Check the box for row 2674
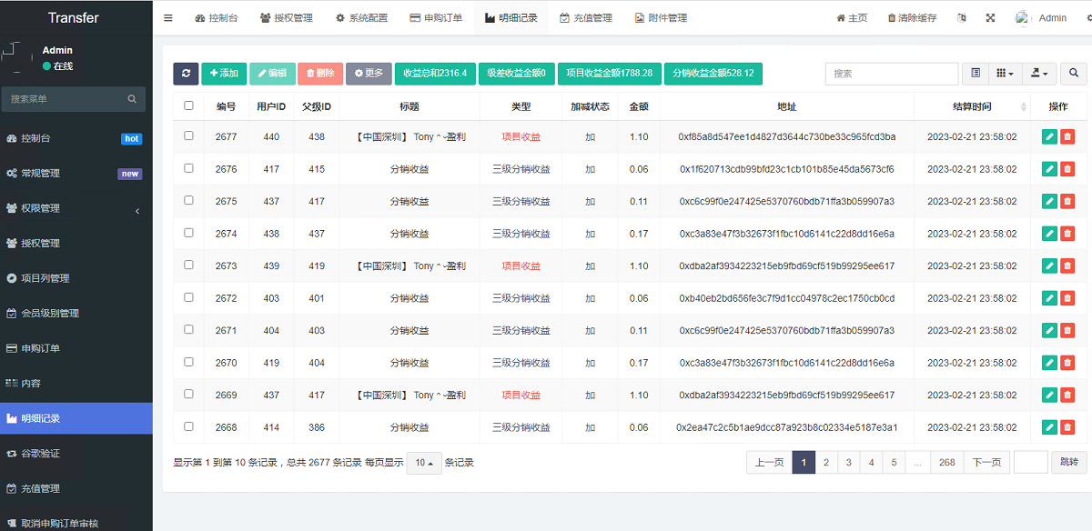The image size is (1092, 531). [x=189, y=233]
